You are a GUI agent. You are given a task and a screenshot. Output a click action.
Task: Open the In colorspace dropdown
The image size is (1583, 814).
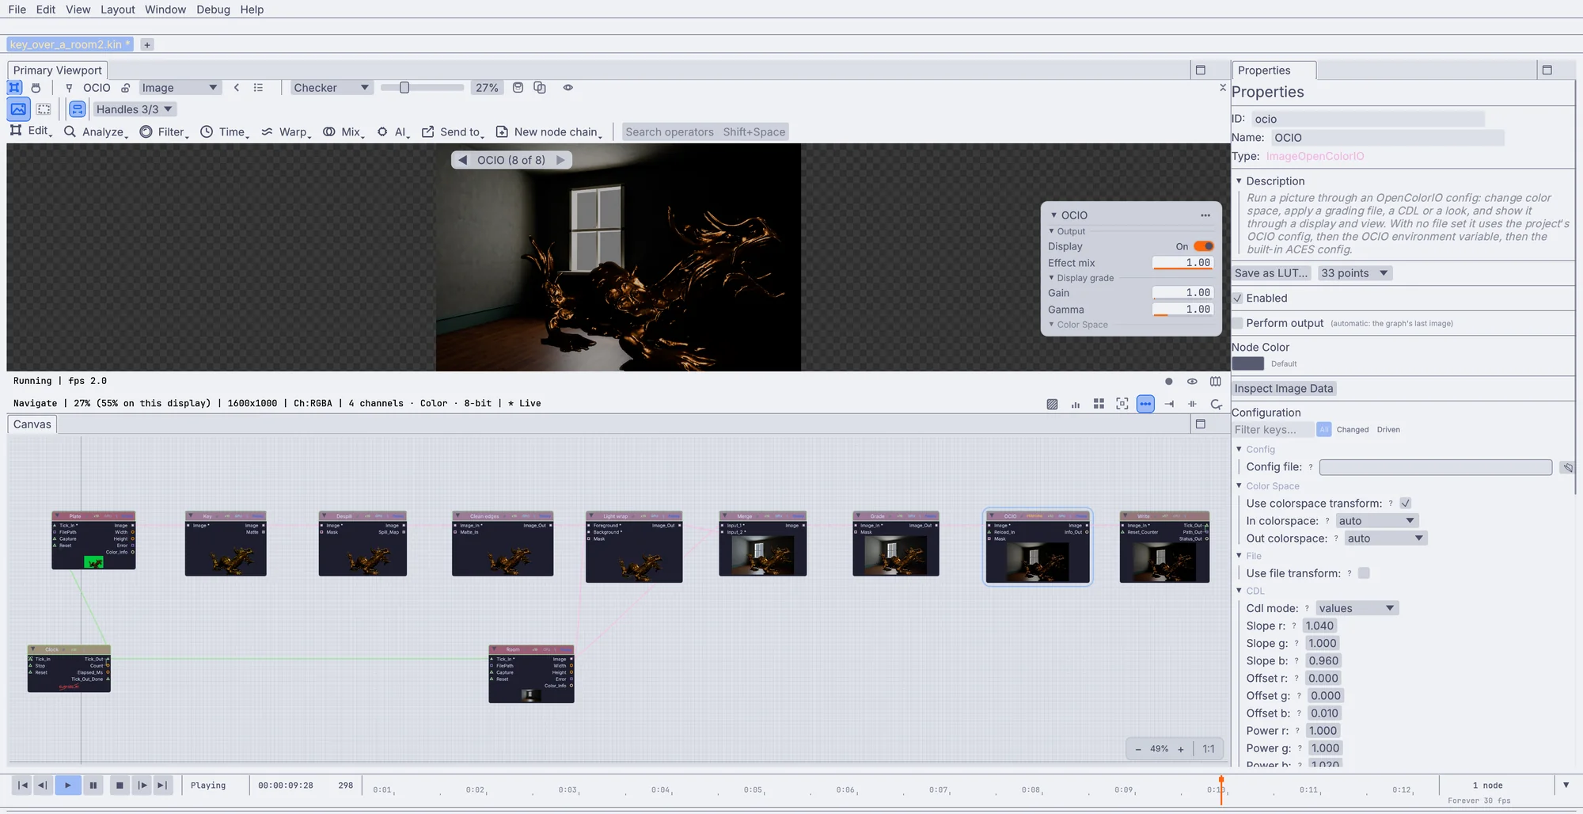point(1376,521)
